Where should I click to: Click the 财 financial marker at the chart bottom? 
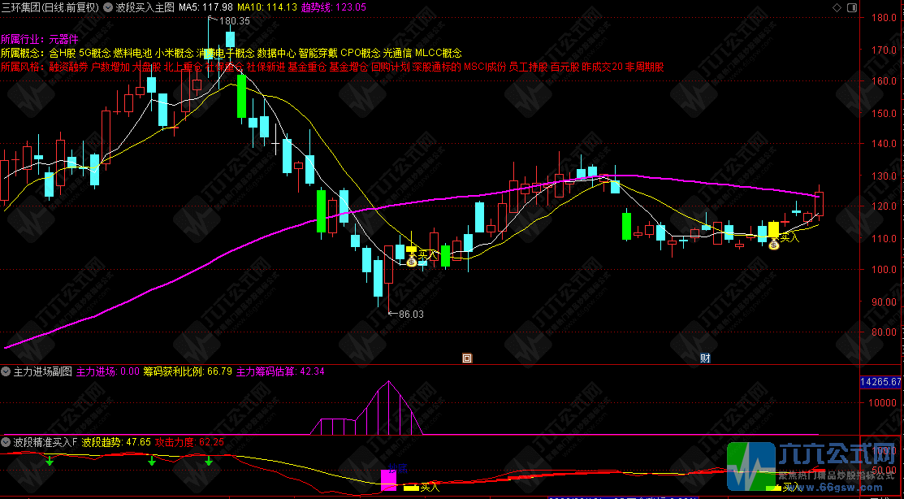704,358
